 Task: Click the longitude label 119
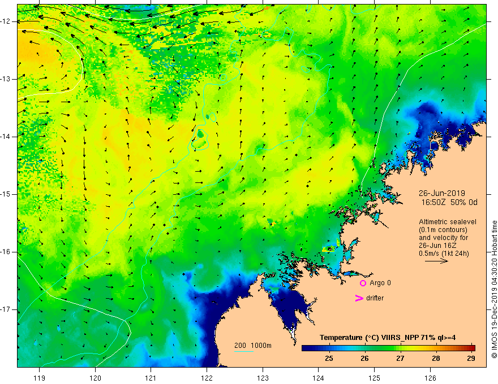point(40,378)
